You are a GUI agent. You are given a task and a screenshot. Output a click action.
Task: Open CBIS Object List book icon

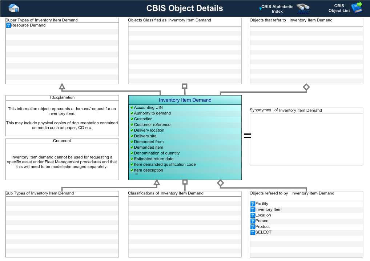coord(357,8)
